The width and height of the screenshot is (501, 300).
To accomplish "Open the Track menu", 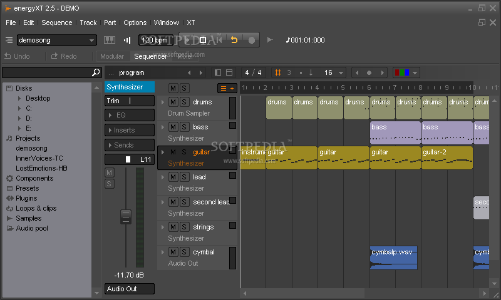I will [88, 22].
